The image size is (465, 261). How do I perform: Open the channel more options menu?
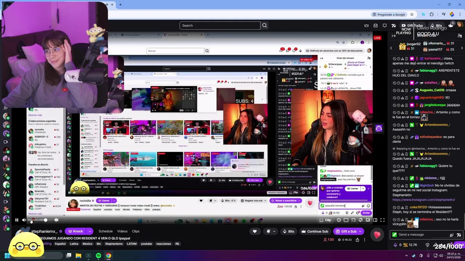pyautogui.click(x=364, y=240)
